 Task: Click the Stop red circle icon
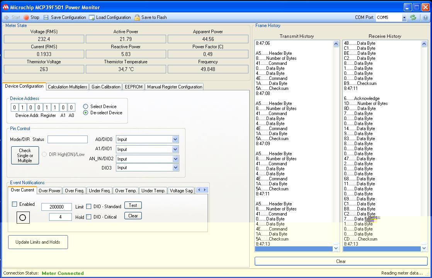point(26,17)
